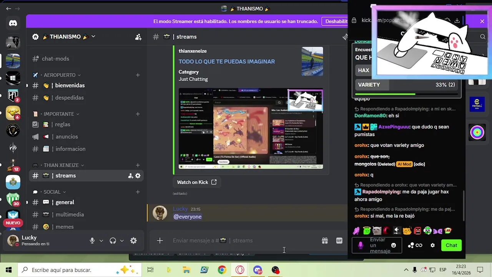Image resolution: width=492 pixels, height=277 pixels.
Task: Open the chat-mods channel
Action: coord(87,58)
